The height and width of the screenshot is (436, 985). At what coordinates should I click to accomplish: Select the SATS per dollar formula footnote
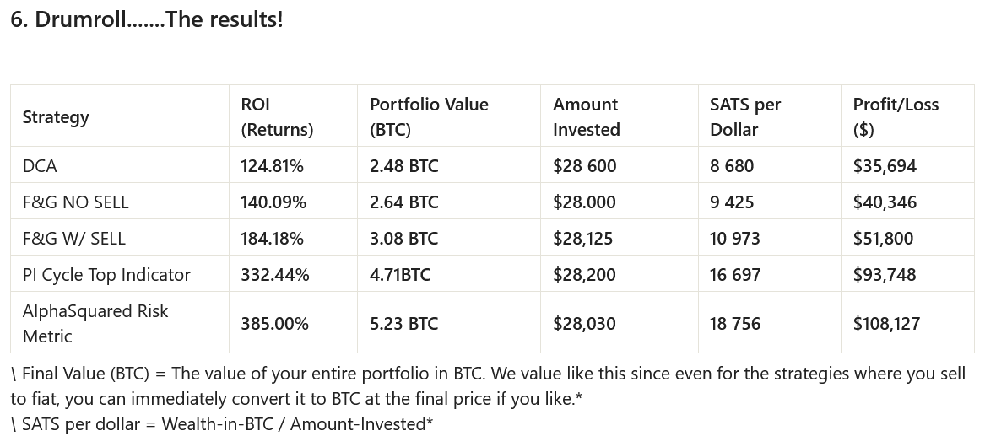222,424
